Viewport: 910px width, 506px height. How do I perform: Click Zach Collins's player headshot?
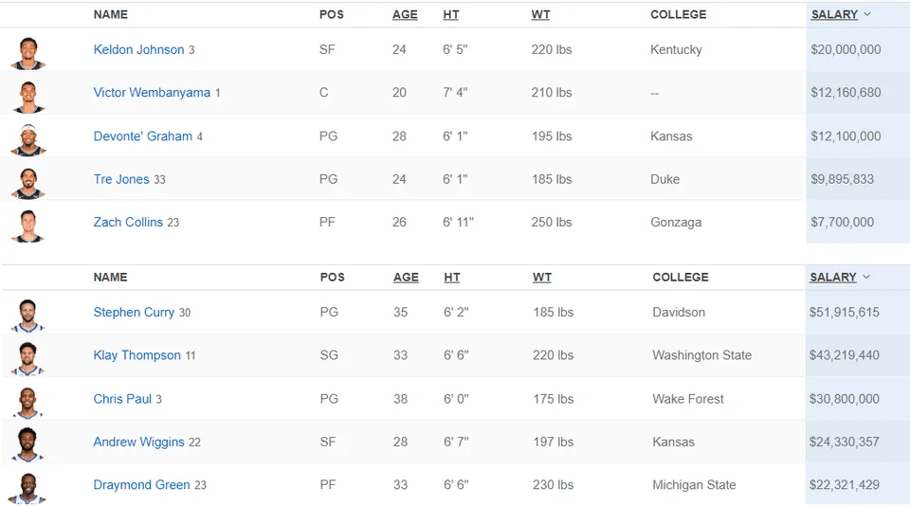click(27, 225)
